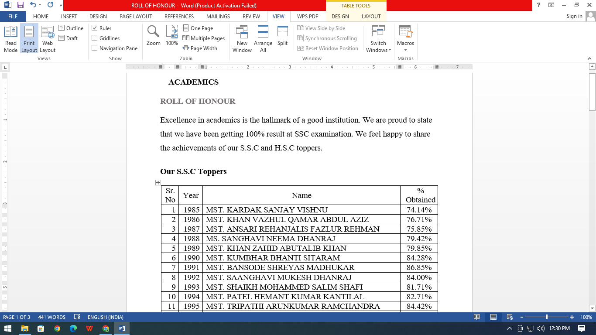This screenshot has height=335, width=596.
Task: Select the Web Layout view icon
Action: pyautogui.click(x=48, y=38)
